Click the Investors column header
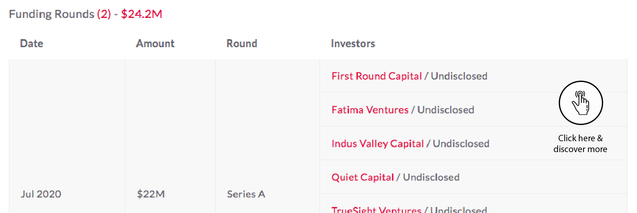Image resolution: width=637 pixels, height=213 pixels. (x=353, y=43)
